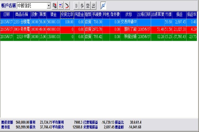Click the 股數 column header

(34, 15)
